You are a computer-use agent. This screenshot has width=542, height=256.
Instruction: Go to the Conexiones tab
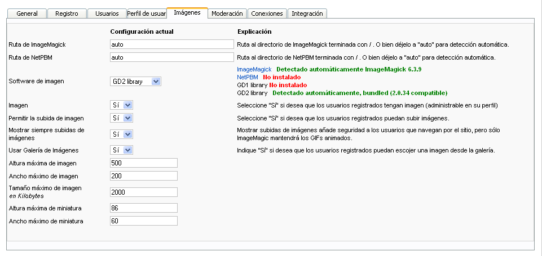coord(267,14)
